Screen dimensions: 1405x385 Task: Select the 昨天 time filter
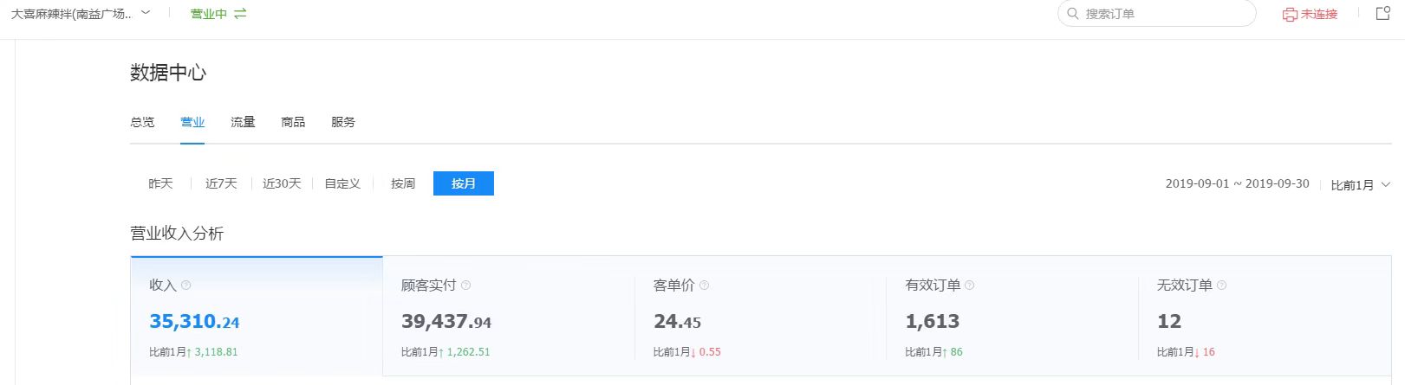[x=160, y=183]
